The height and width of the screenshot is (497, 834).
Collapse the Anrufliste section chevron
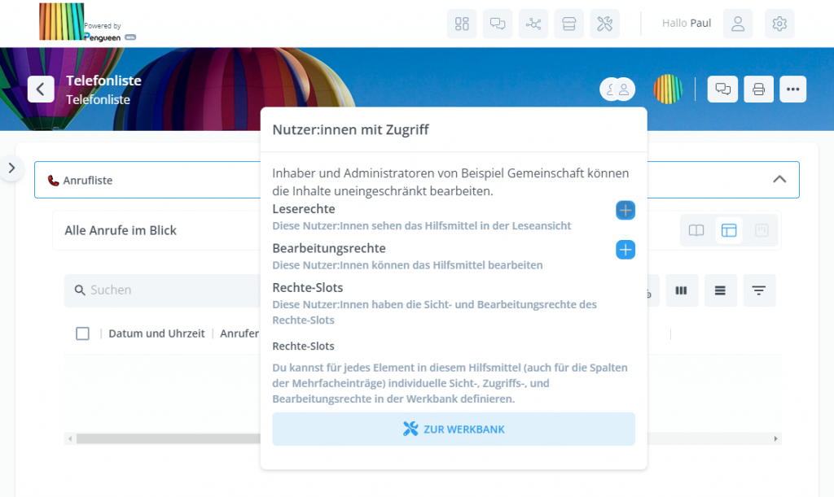[x=779, y=180]
